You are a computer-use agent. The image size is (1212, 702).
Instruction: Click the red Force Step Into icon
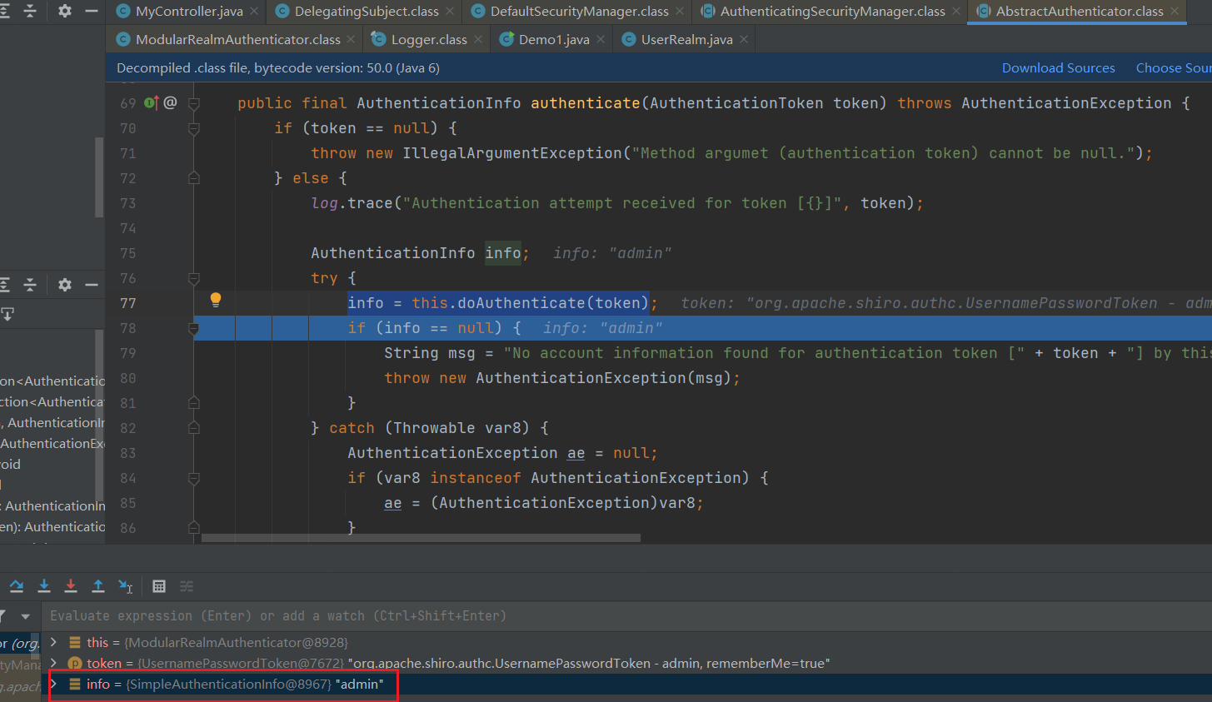(x=71, y=586)
